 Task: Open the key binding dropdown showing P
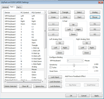tap(75, 61)
